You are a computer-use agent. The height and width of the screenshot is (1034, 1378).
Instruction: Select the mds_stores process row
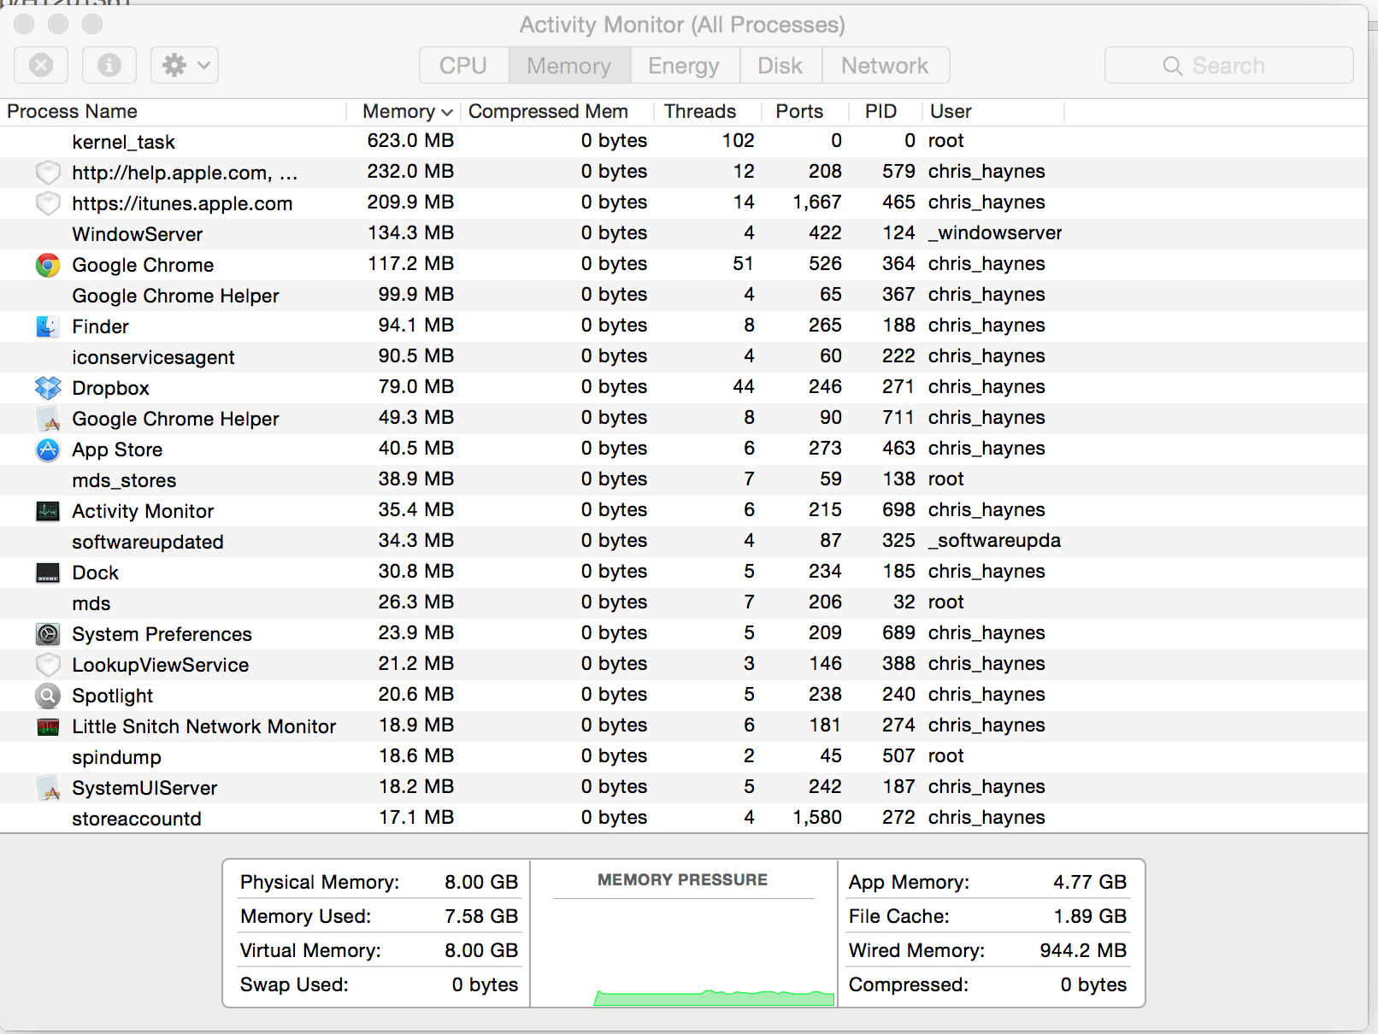tap(684, 479)
